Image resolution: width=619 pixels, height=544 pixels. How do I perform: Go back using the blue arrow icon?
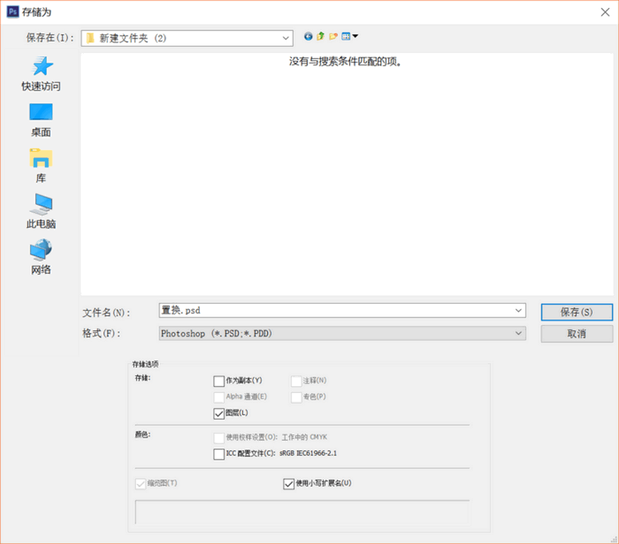point(308,37)
